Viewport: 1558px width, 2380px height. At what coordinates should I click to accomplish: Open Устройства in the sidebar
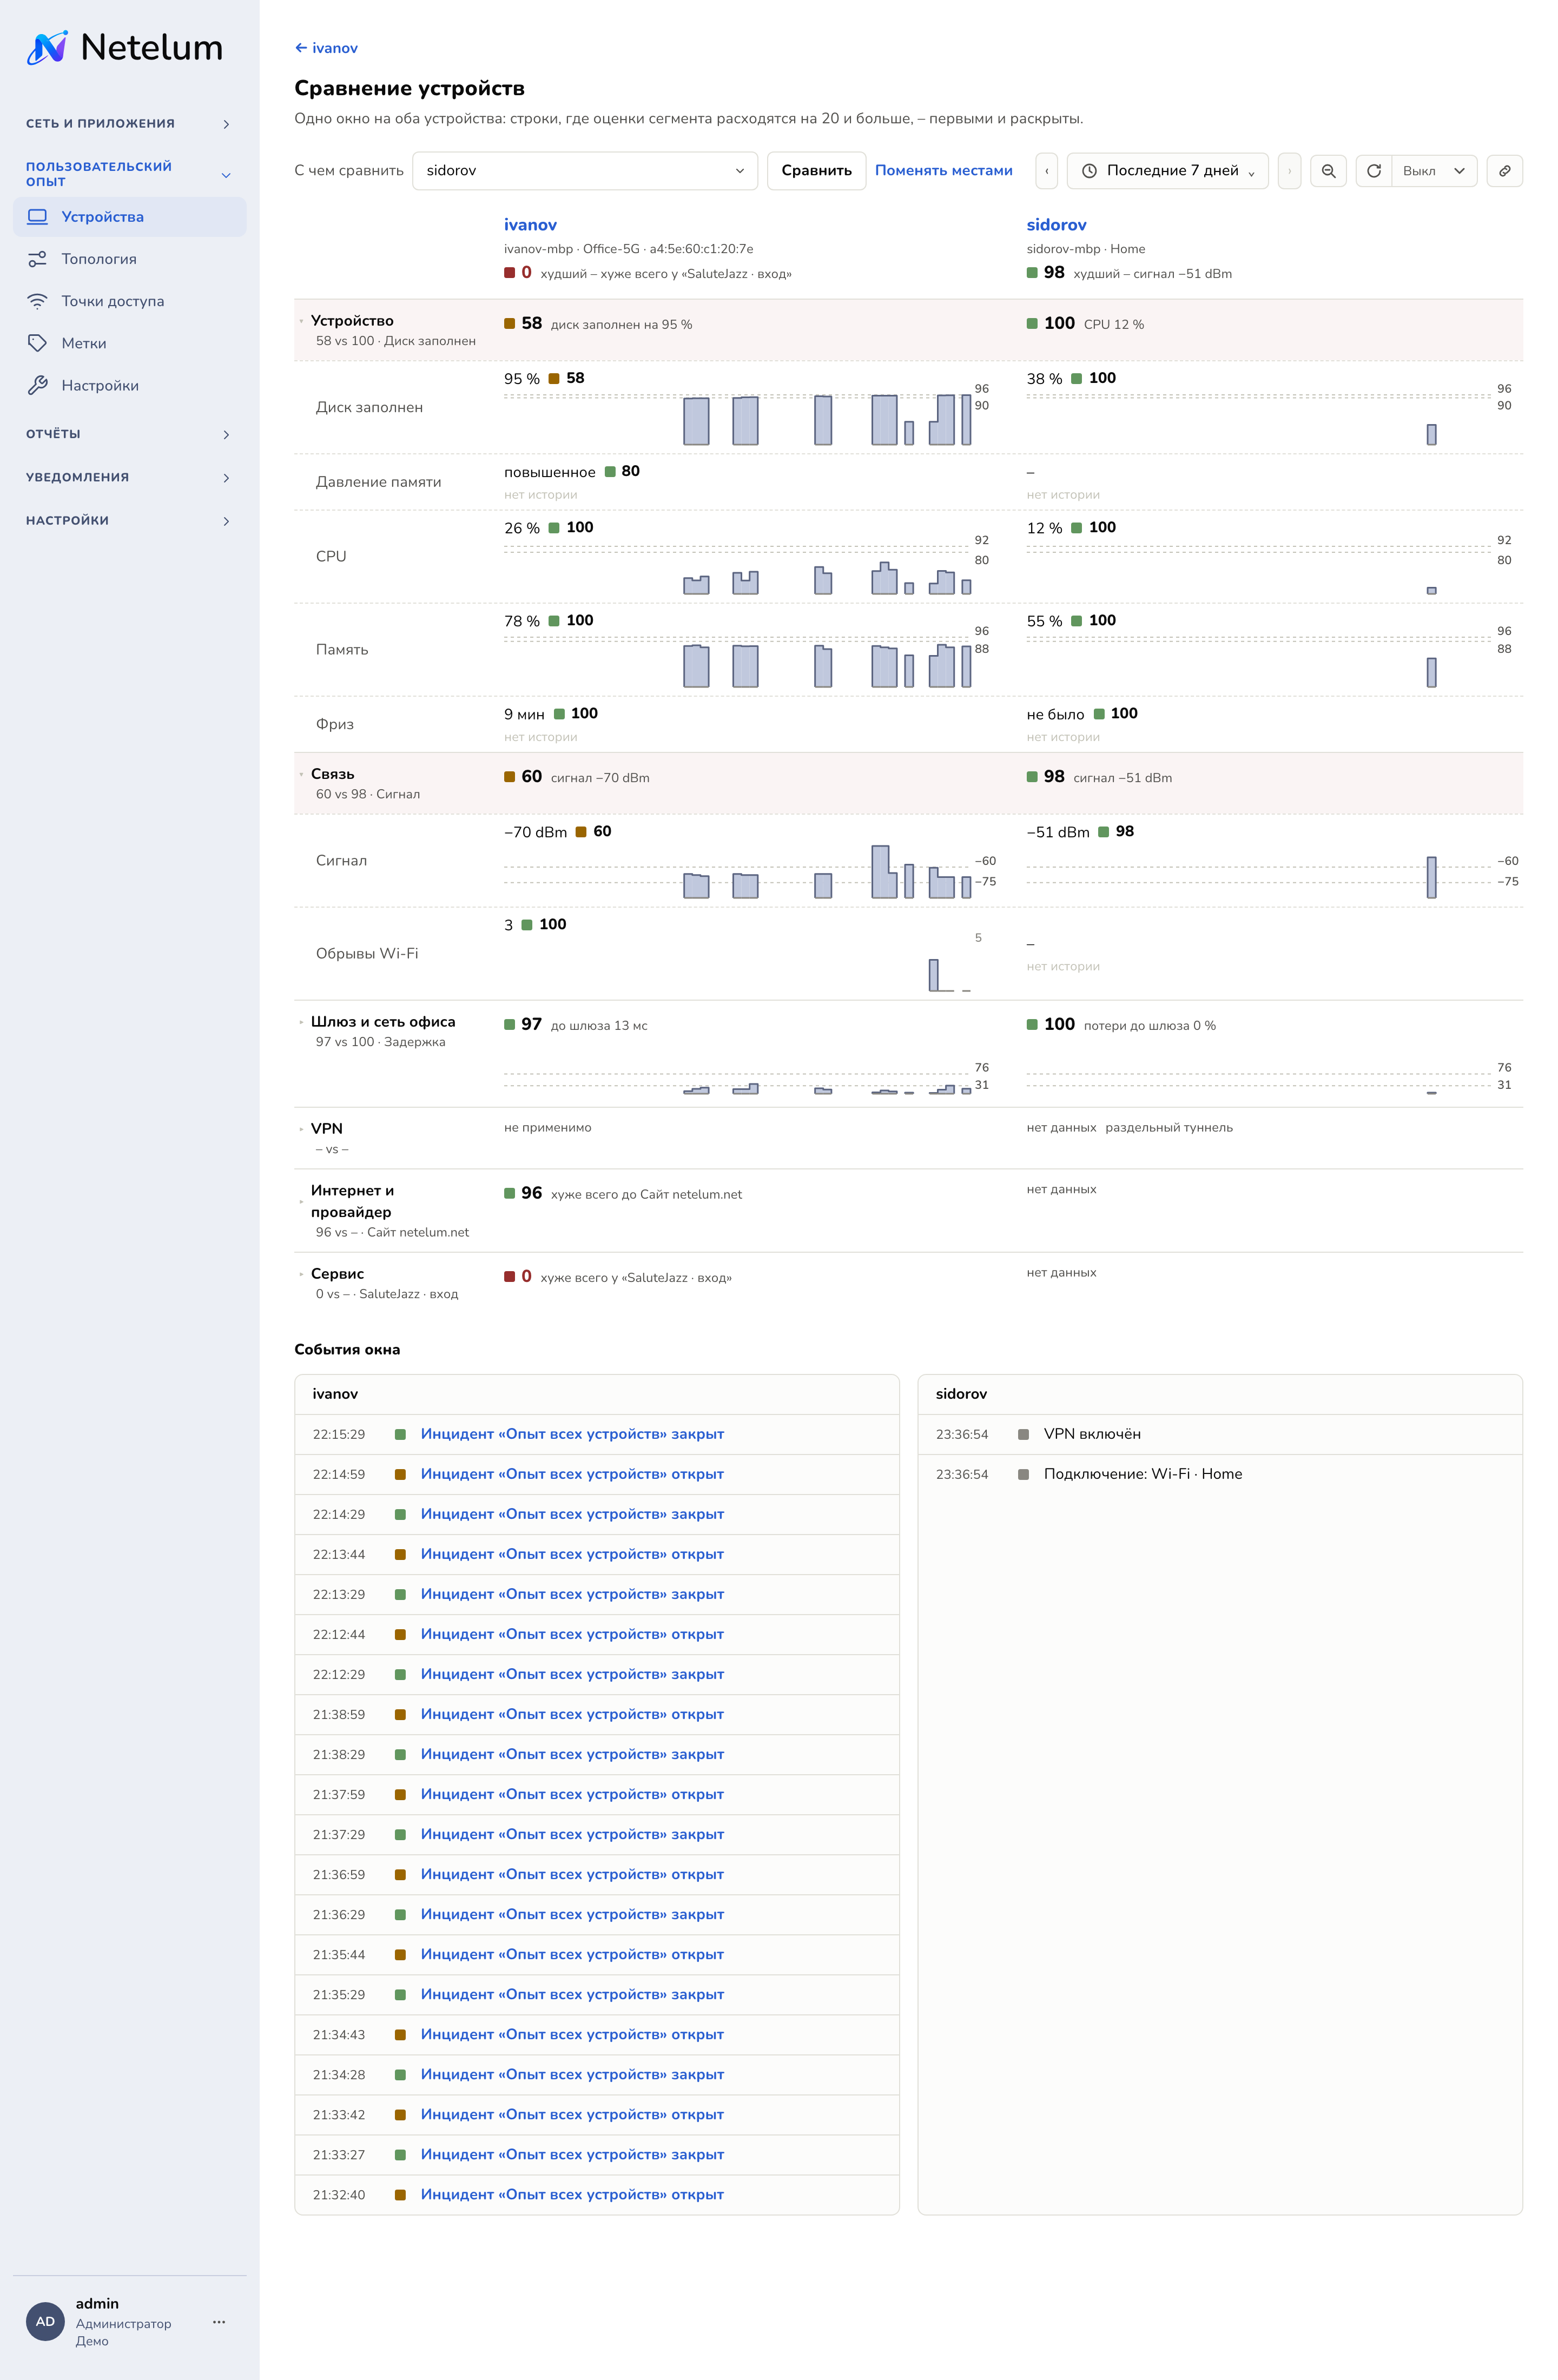[x=130, y=217]
